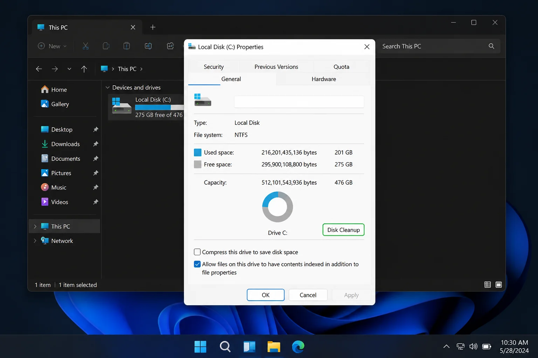Open the New dropdown menu
This screenshot has width=538, height=358.
52,46
